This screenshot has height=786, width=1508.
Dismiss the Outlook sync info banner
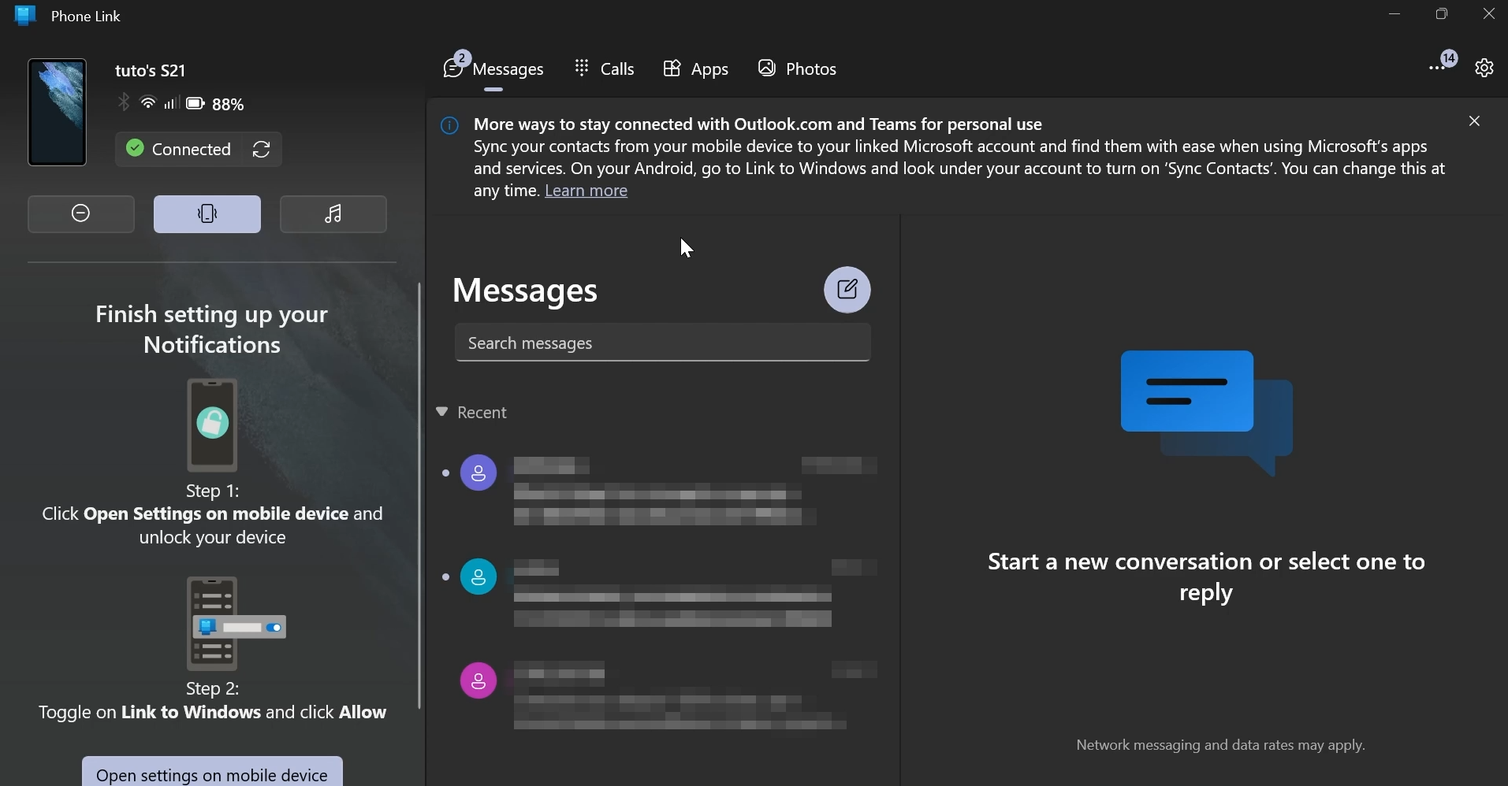point(1473,120)
